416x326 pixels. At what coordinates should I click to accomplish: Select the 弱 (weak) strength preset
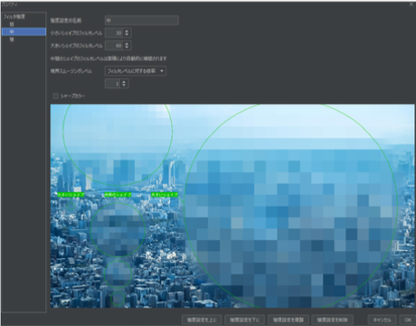point(12,24)
